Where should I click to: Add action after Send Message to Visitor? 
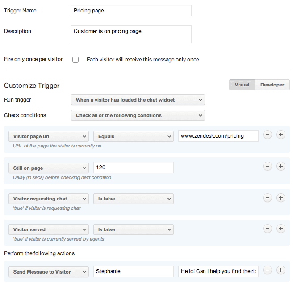(281, 270)
